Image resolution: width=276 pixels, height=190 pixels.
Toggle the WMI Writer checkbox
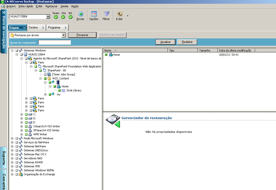tap(26, 134)
